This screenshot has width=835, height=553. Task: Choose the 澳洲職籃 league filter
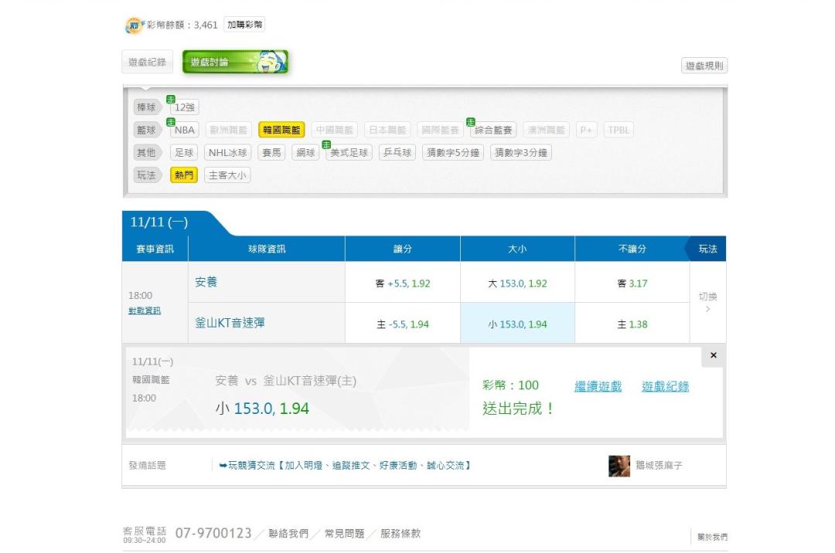[x=546, y=130]
